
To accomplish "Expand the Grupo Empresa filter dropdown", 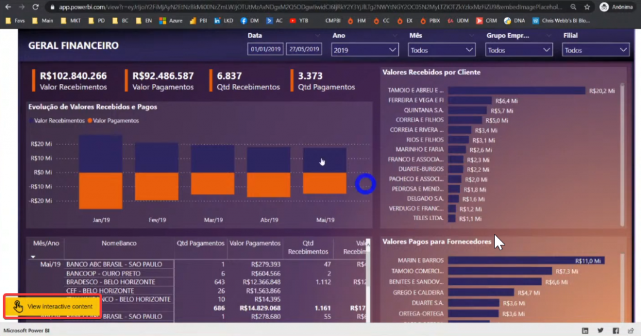I will point(519,50).
